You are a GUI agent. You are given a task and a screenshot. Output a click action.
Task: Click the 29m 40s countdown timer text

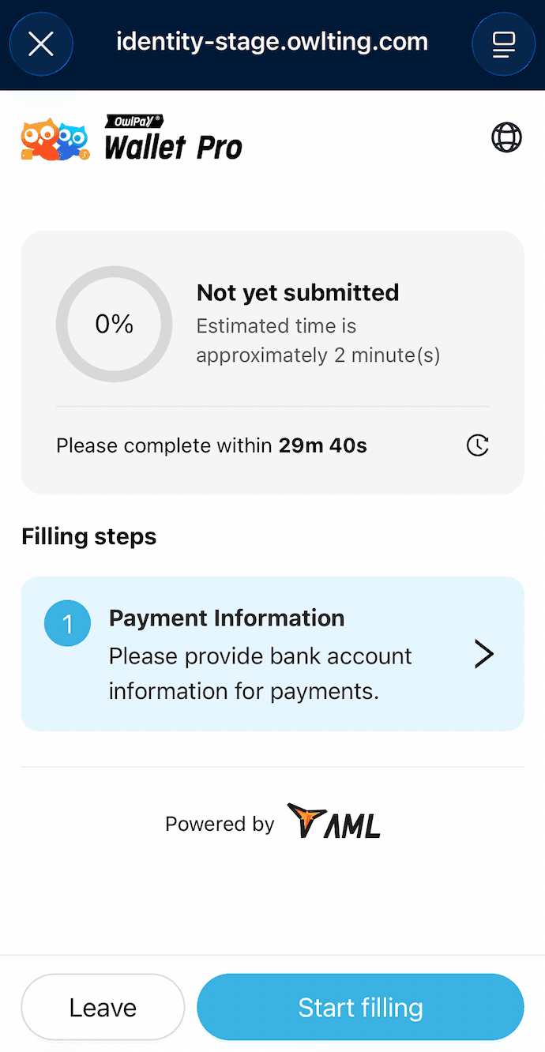click(x=322, y=445)
